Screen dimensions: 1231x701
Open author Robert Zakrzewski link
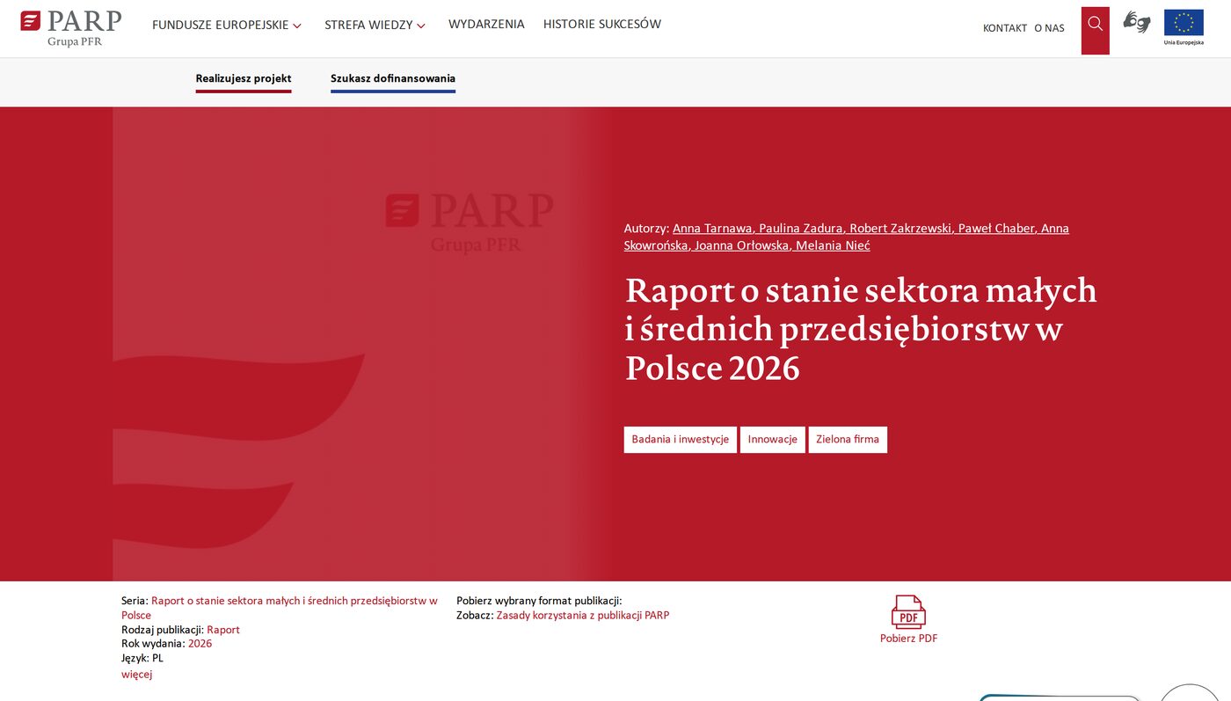pos(900,229)
